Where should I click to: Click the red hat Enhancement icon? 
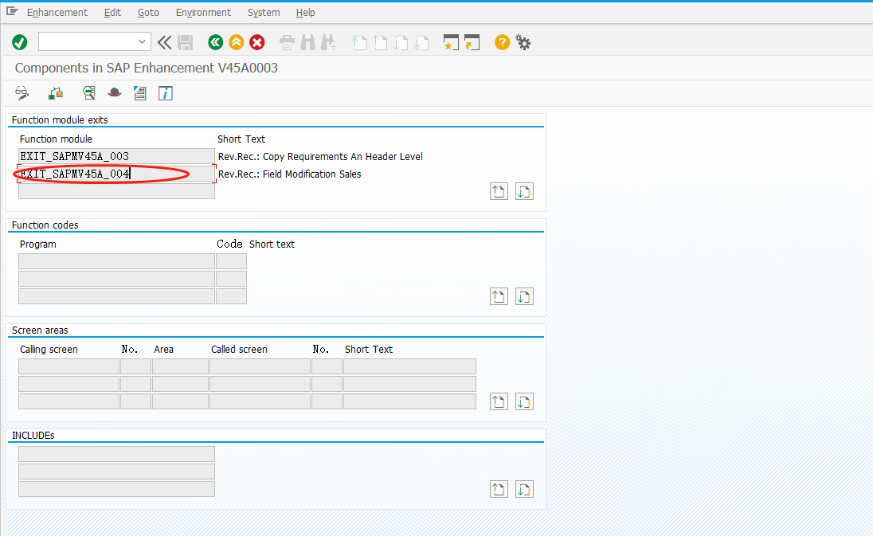tap(114, 92)
